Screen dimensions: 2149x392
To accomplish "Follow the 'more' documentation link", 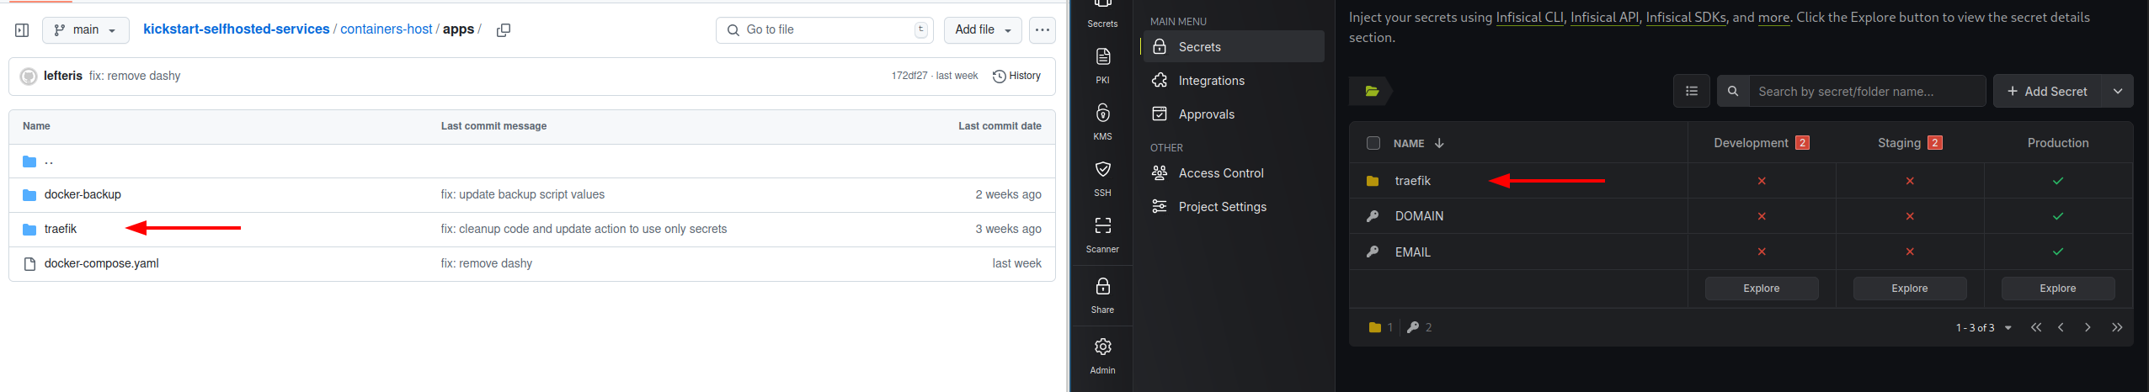I will [x=1773, y=17].
